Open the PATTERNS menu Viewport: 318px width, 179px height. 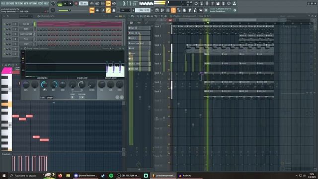19,3
